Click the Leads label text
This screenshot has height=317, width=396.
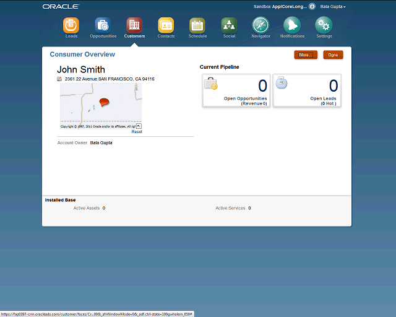tap(71, 36)
